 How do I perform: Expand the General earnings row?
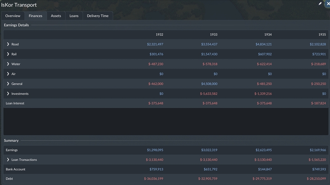(x=8, y=84)
